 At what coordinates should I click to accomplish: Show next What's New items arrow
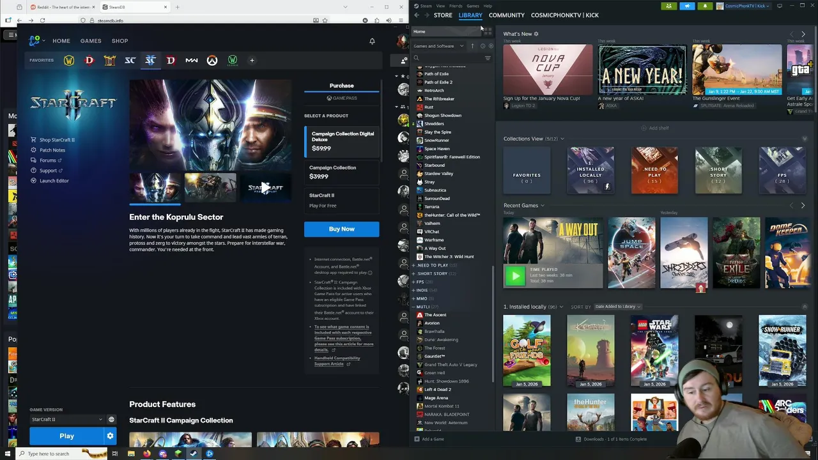pos(803,34)
